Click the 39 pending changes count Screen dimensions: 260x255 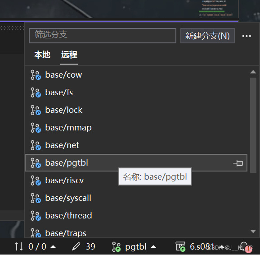(x=90, y=247)
